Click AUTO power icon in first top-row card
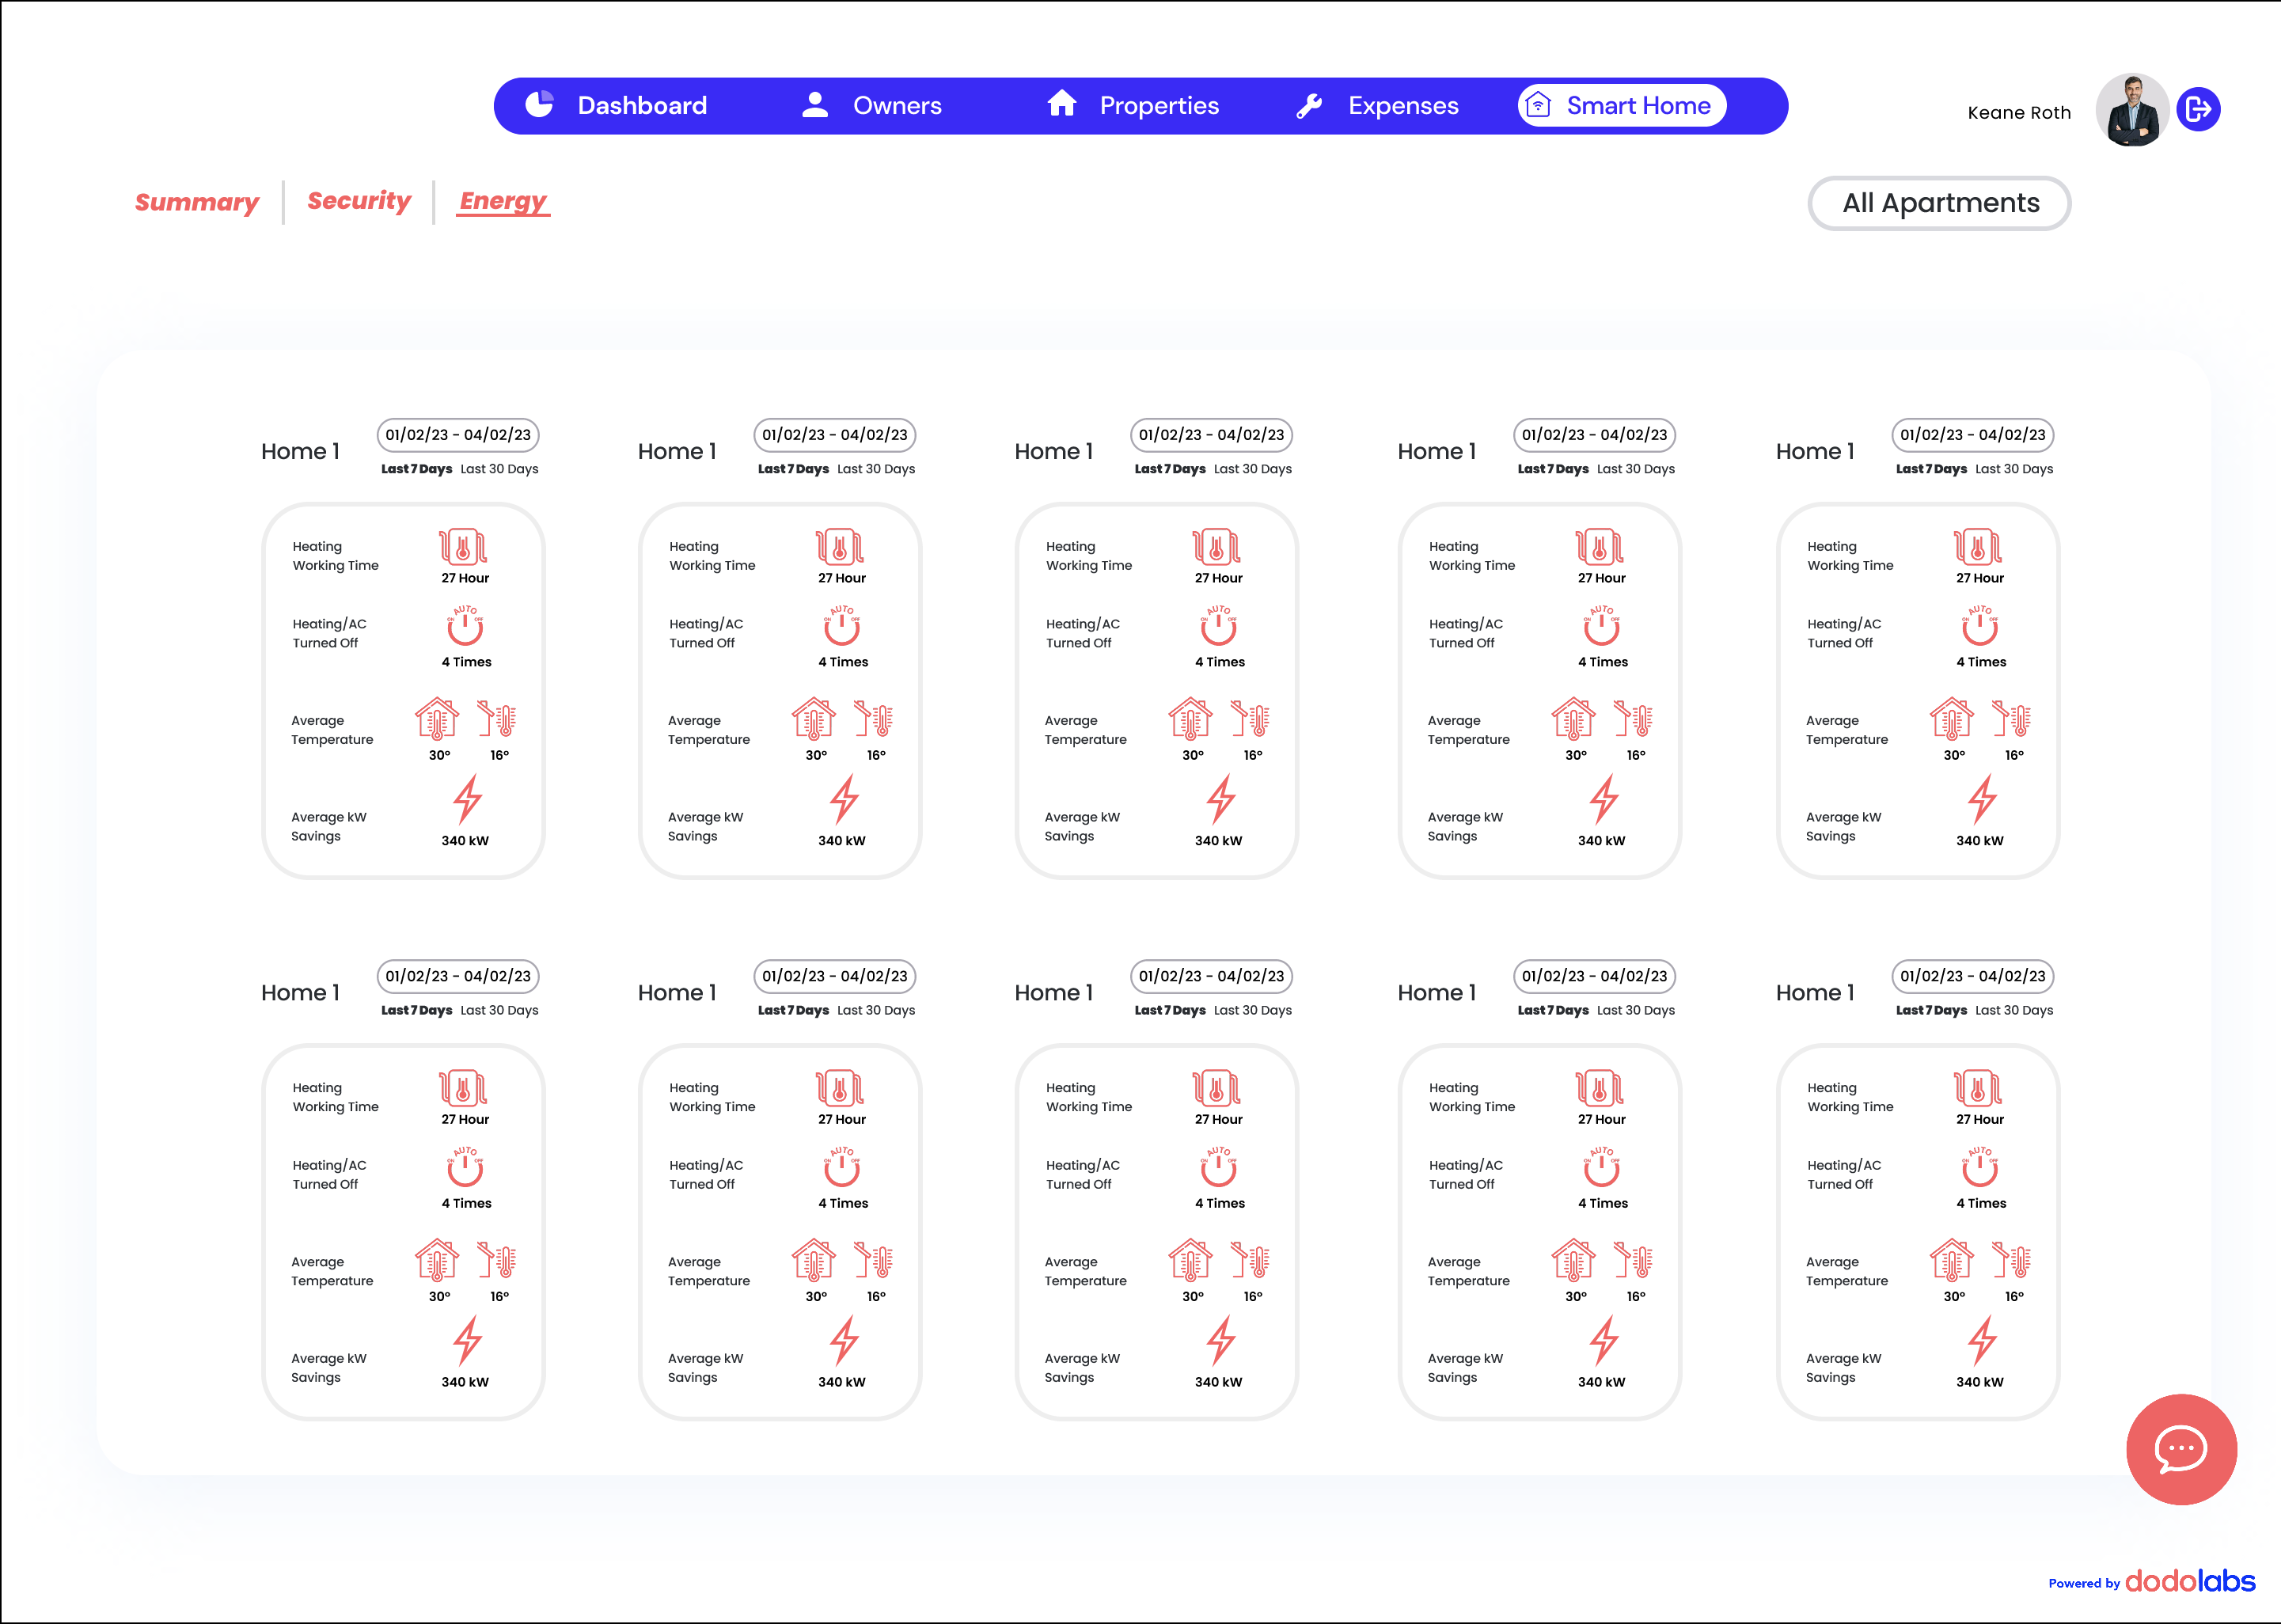Viewport: 2281px width, 1624px height. [465, 625]
